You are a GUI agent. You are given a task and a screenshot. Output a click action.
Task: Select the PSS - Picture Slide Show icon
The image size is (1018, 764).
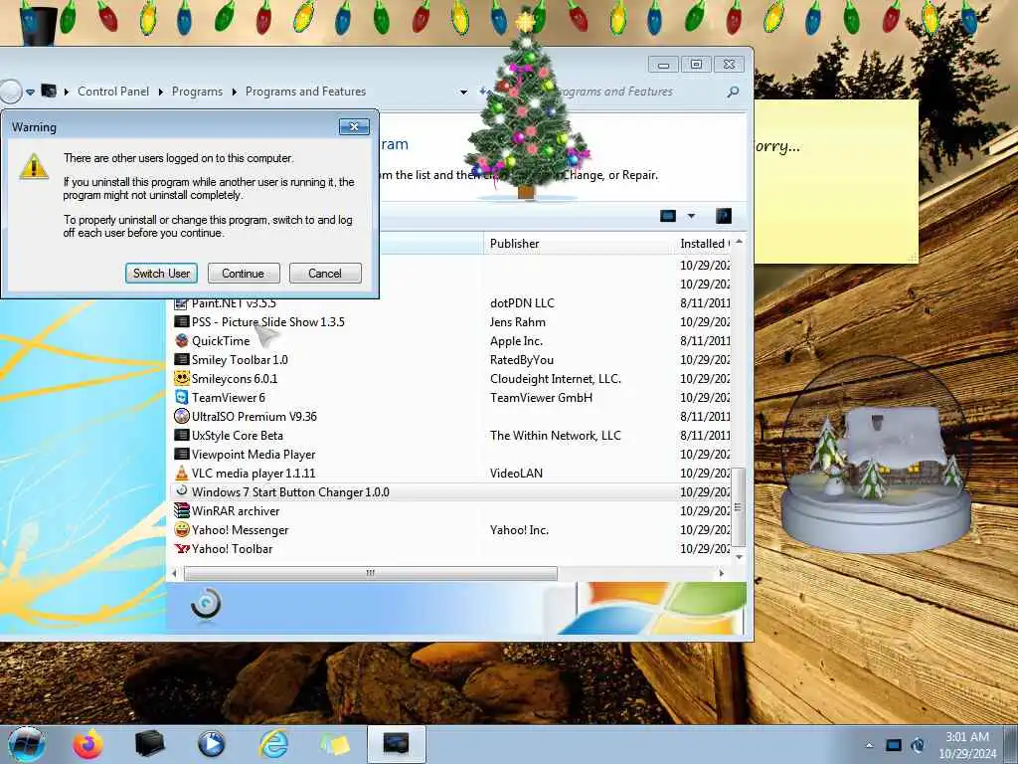pos(181,321)
